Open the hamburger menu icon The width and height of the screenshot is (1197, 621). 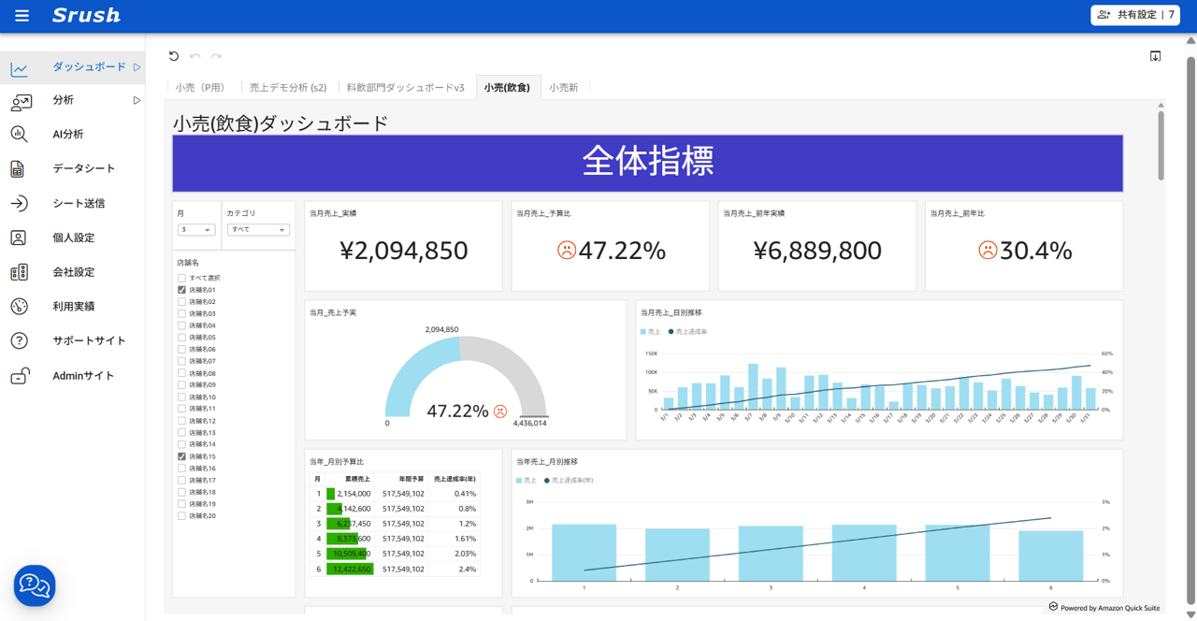pos(22,15)
